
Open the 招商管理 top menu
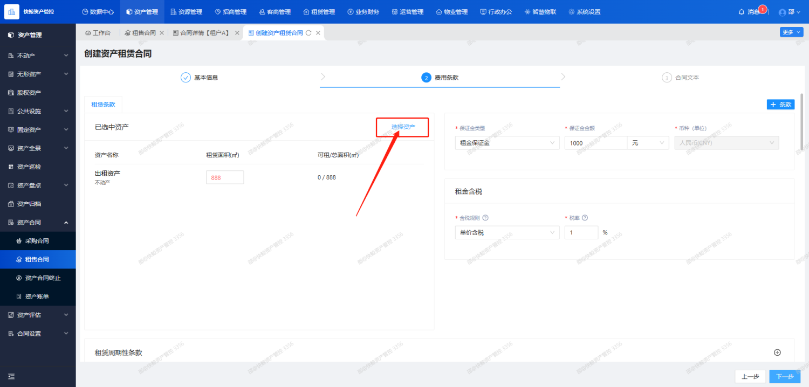[230, 12]
